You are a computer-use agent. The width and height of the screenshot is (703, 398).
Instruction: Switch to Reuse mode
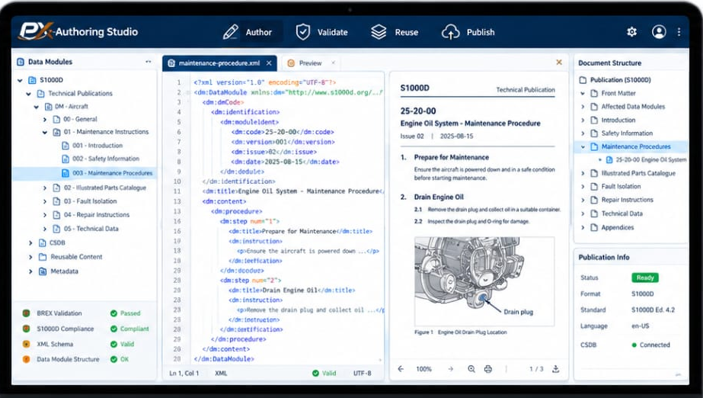395,32
